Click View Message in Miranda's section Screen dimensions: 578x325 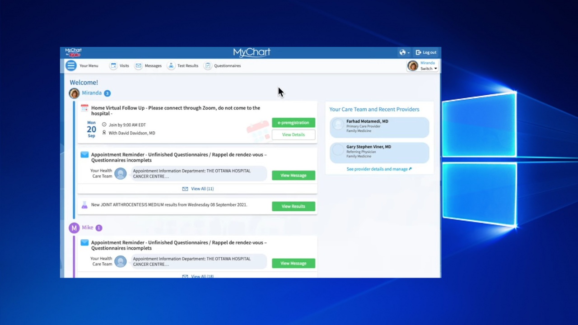tap(294, 176)
